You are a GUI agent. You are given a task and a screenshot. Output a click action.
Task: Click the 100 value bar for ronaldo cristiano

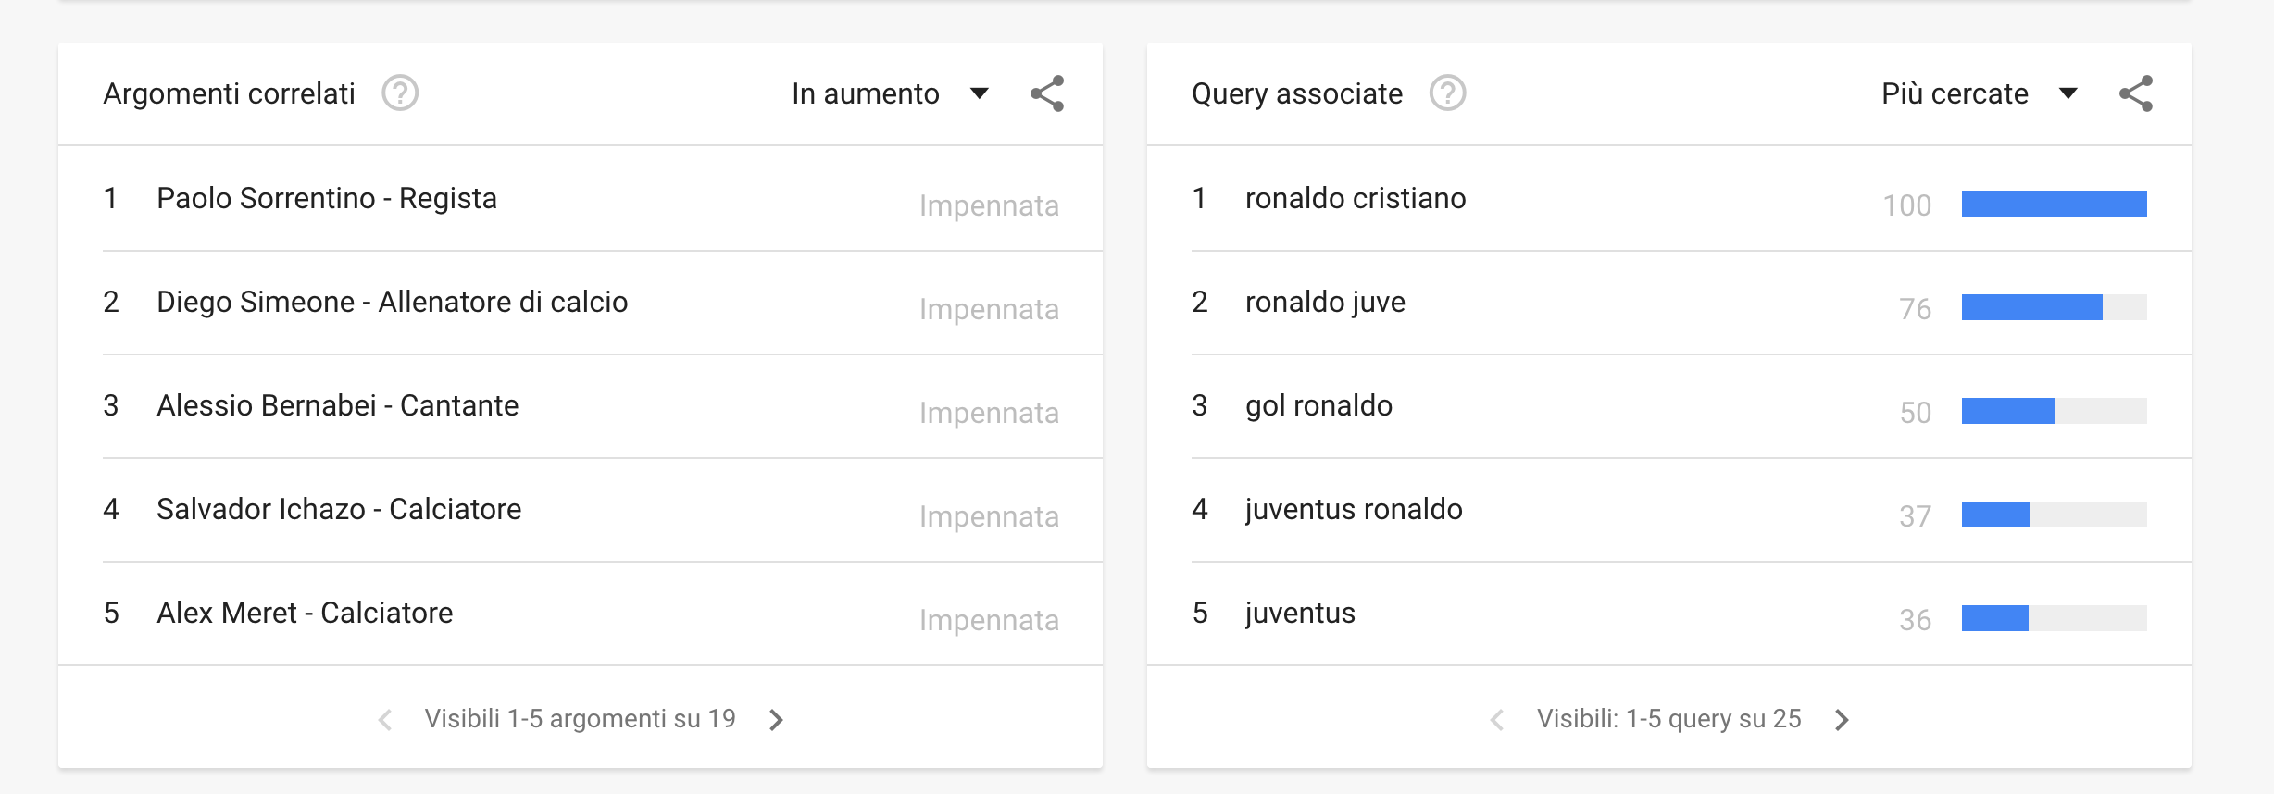[x=2054, y=204]
